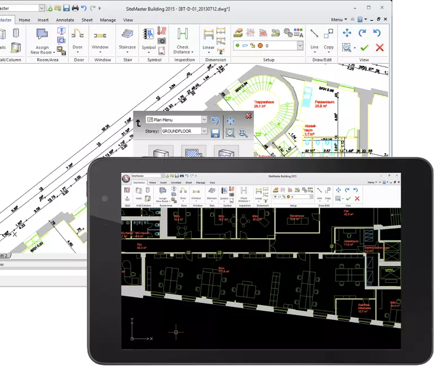
Task: Click the sliders settings icon in Setup group
Action: [250, 33]
